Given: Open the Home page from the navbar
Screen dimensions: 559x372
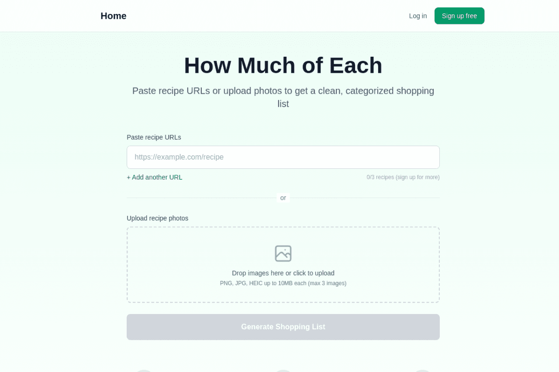Looking at the screenshot, I should [x=113, y=16].
